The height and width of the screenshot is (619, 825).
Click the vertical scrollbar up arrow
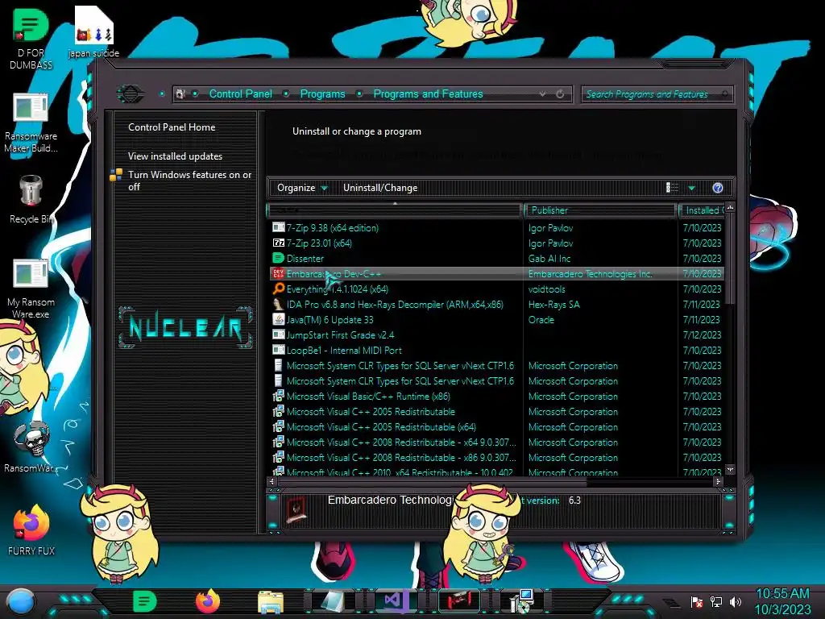point(730,208)
